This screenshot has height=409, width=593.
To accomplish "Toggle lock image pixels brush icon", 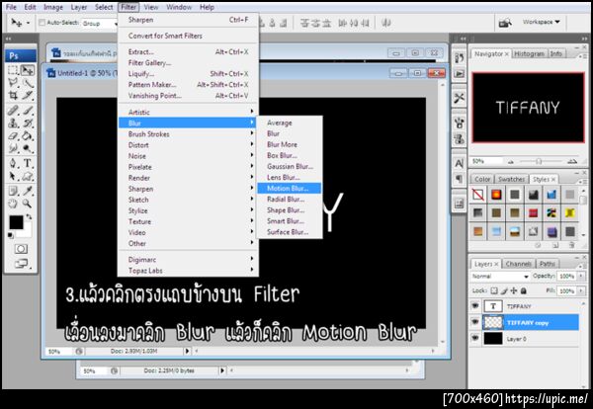I will (x=504, y=290).
